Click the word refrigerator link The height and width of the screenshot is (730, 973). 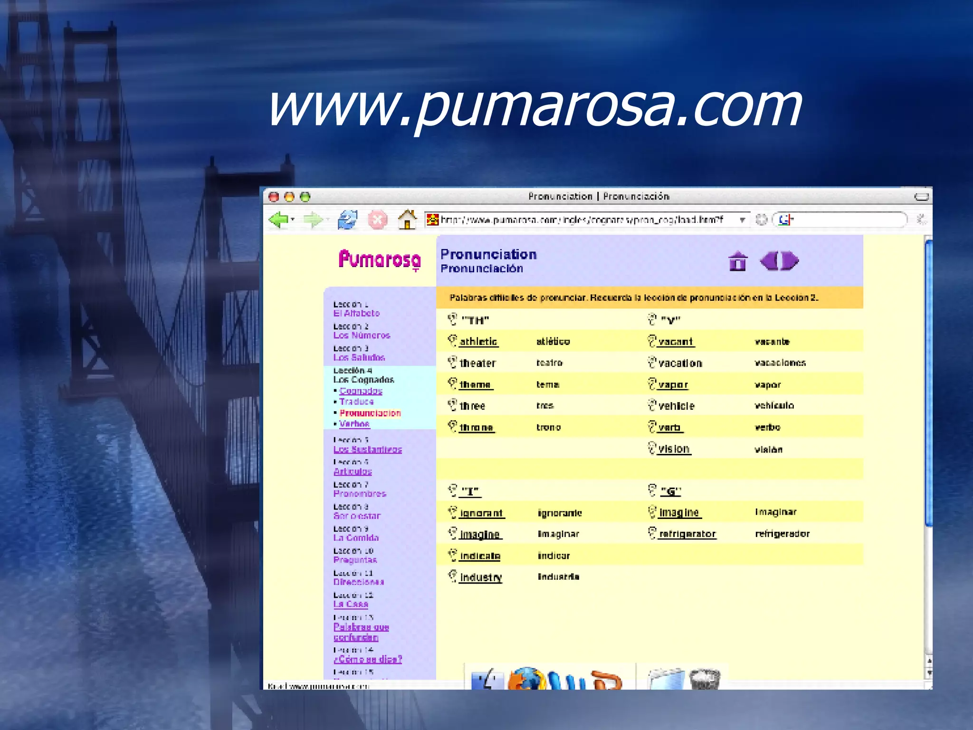(x=687, y=534)
